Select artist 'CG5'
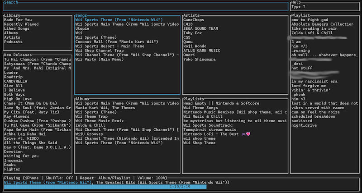The width and height of the screenshot is (362, 193). (x=187, y=37)
